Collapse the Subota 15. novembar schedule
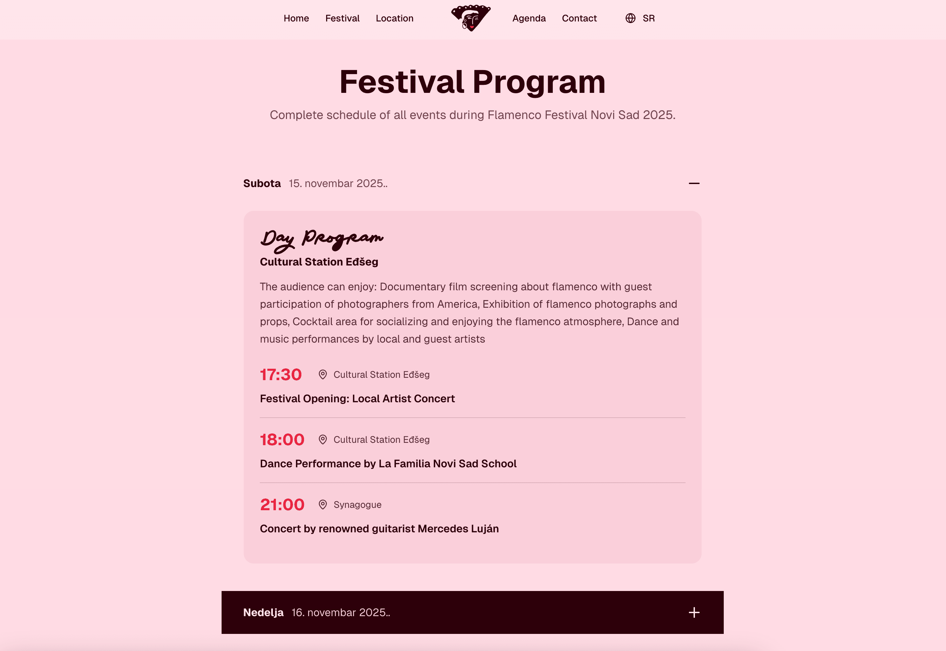This screenshot has height=651, width=946. point(694,183)
